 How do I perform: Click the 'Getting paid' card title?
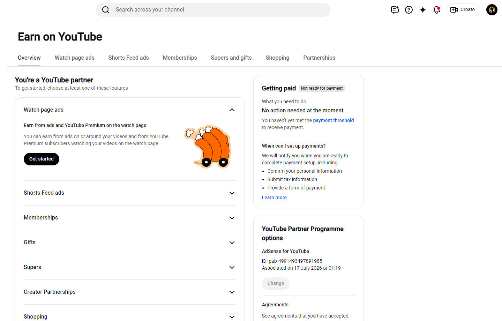pyautogui.click(x=279, y=88)
